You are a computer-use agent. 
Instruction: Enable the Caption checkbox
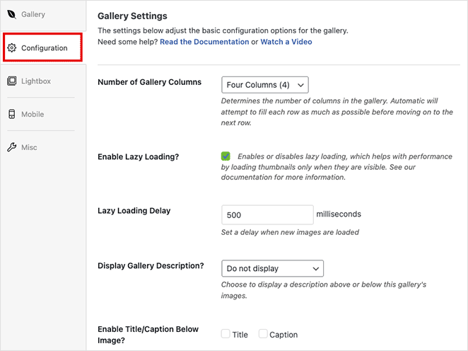coord(263,334)
